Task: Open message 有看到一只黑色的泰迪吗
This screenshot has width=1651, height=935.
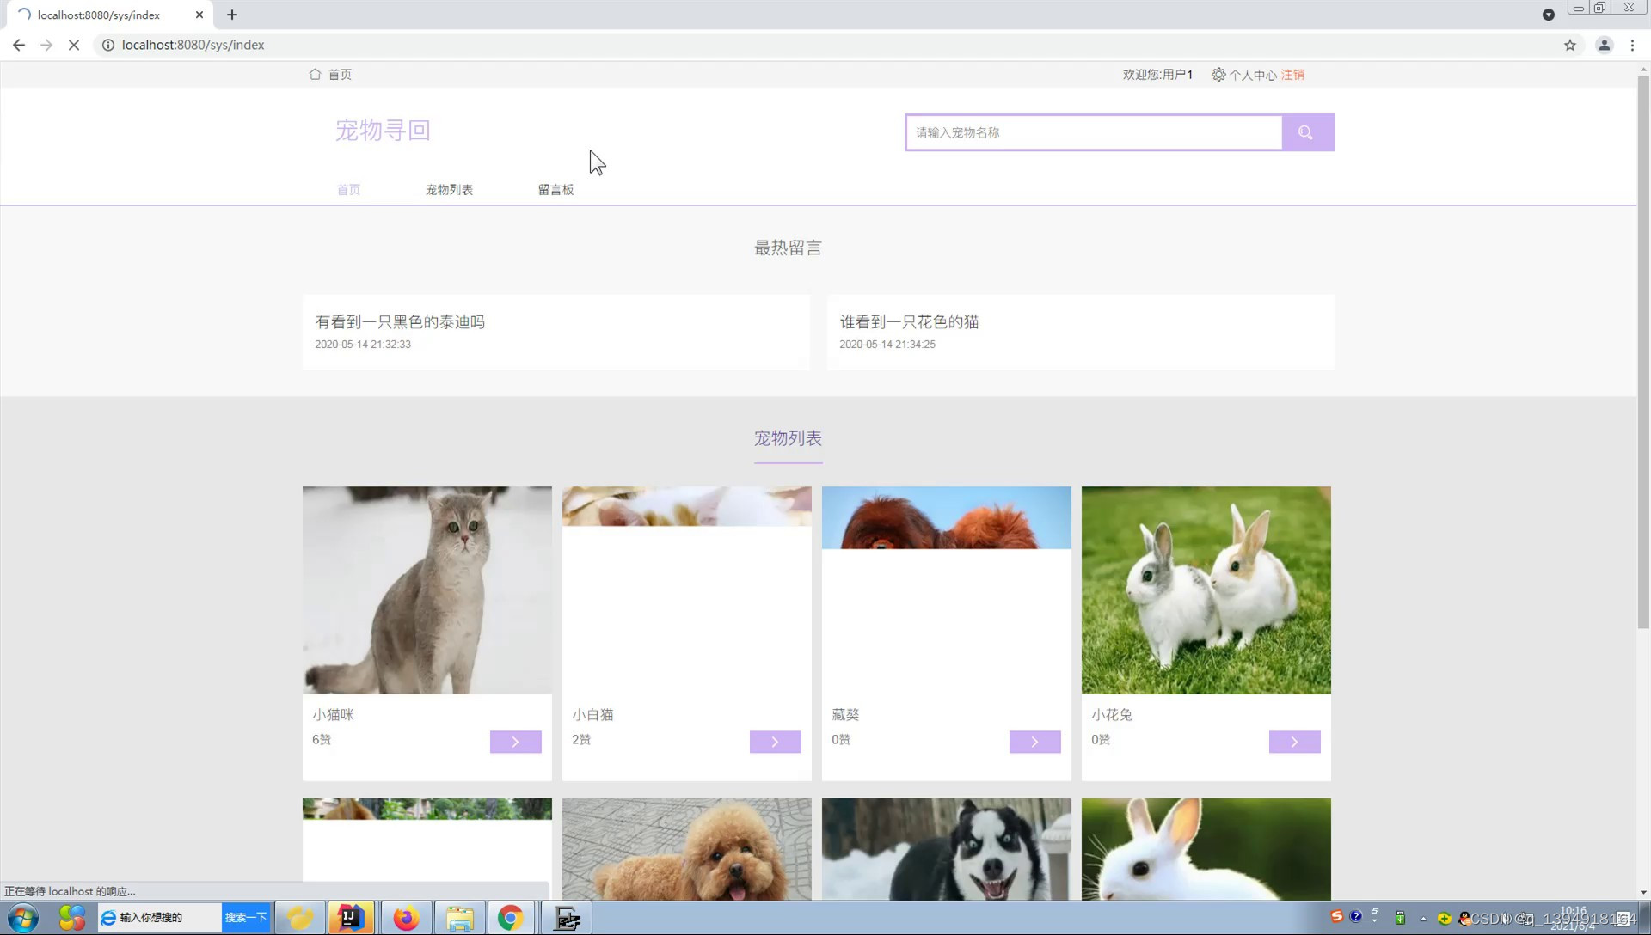Action: 400,321
